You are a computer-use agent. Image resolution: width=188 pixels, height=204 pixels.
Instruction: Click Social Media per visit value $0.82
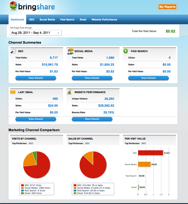pos(110,71)
